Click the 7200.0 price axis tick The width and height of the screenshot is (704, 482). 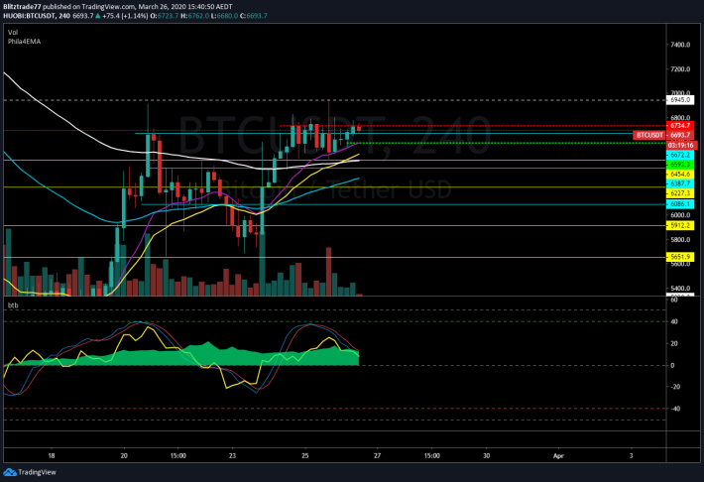coord(680,69)
